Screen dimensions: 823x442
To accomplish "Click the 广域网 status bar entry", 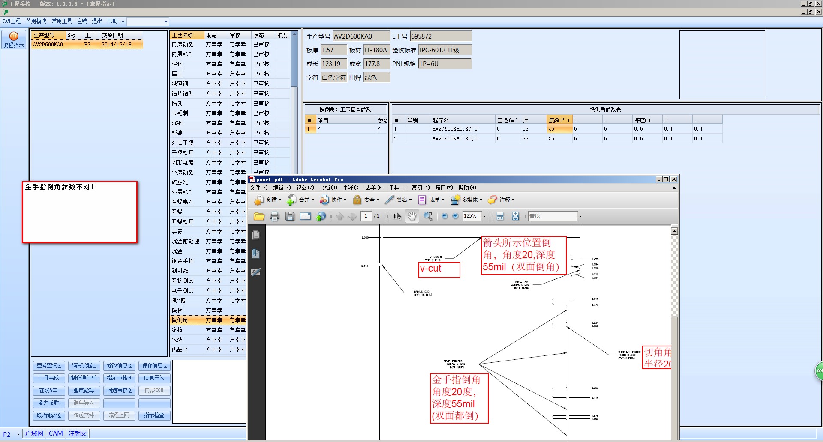I will (x=34, y=434).
